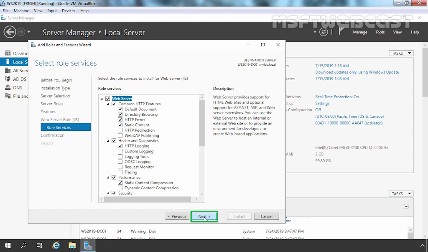Select the Web Server Role (IIS) step

[x=60, y=120]
